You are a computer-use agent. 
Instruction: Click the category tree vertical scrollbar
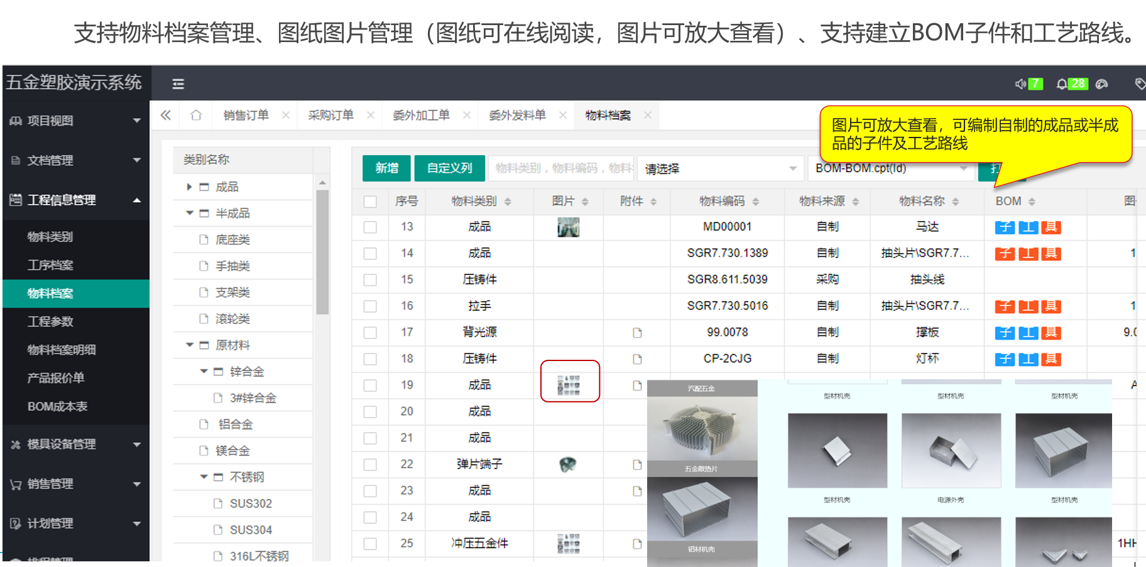pos(322,251)
